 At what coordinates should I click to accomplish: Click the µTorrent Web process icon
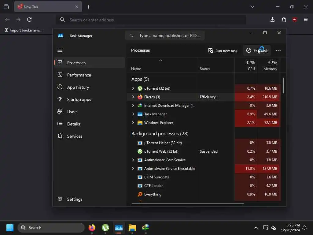pos(140,151)
